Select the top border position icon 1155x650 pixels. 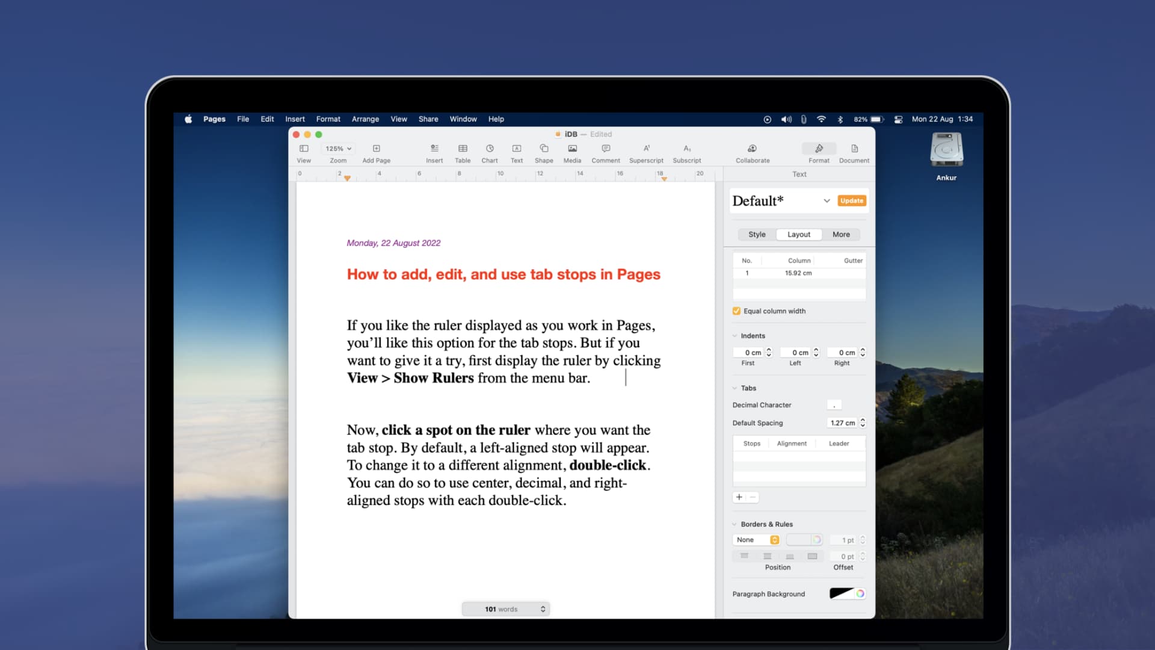(745, 556)
